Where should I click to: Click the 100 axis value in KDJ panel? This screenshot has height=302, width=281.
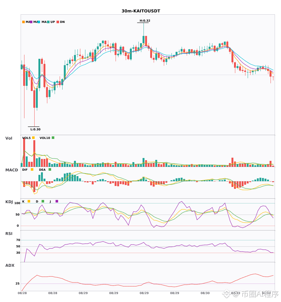tap(17, 203)
